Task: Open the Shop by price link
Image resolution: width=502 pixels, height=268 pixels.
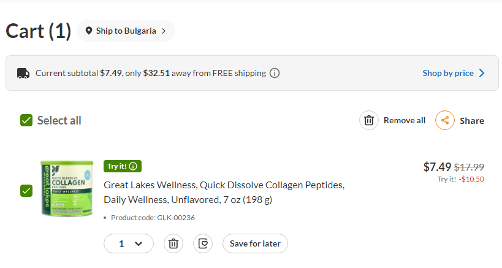Action: point(448,73)
